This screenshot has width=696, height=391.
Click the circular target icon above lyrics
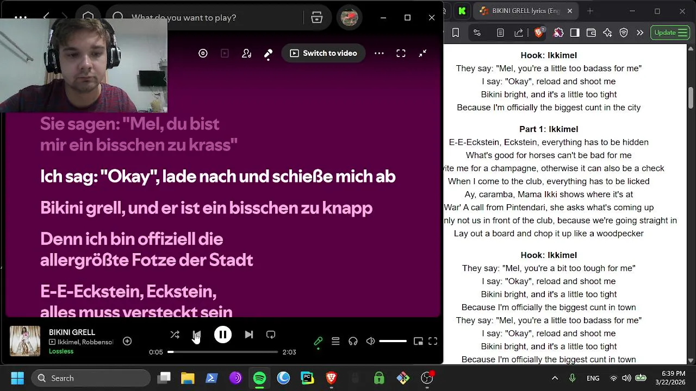pyautogui.click(x=203, y=53)
